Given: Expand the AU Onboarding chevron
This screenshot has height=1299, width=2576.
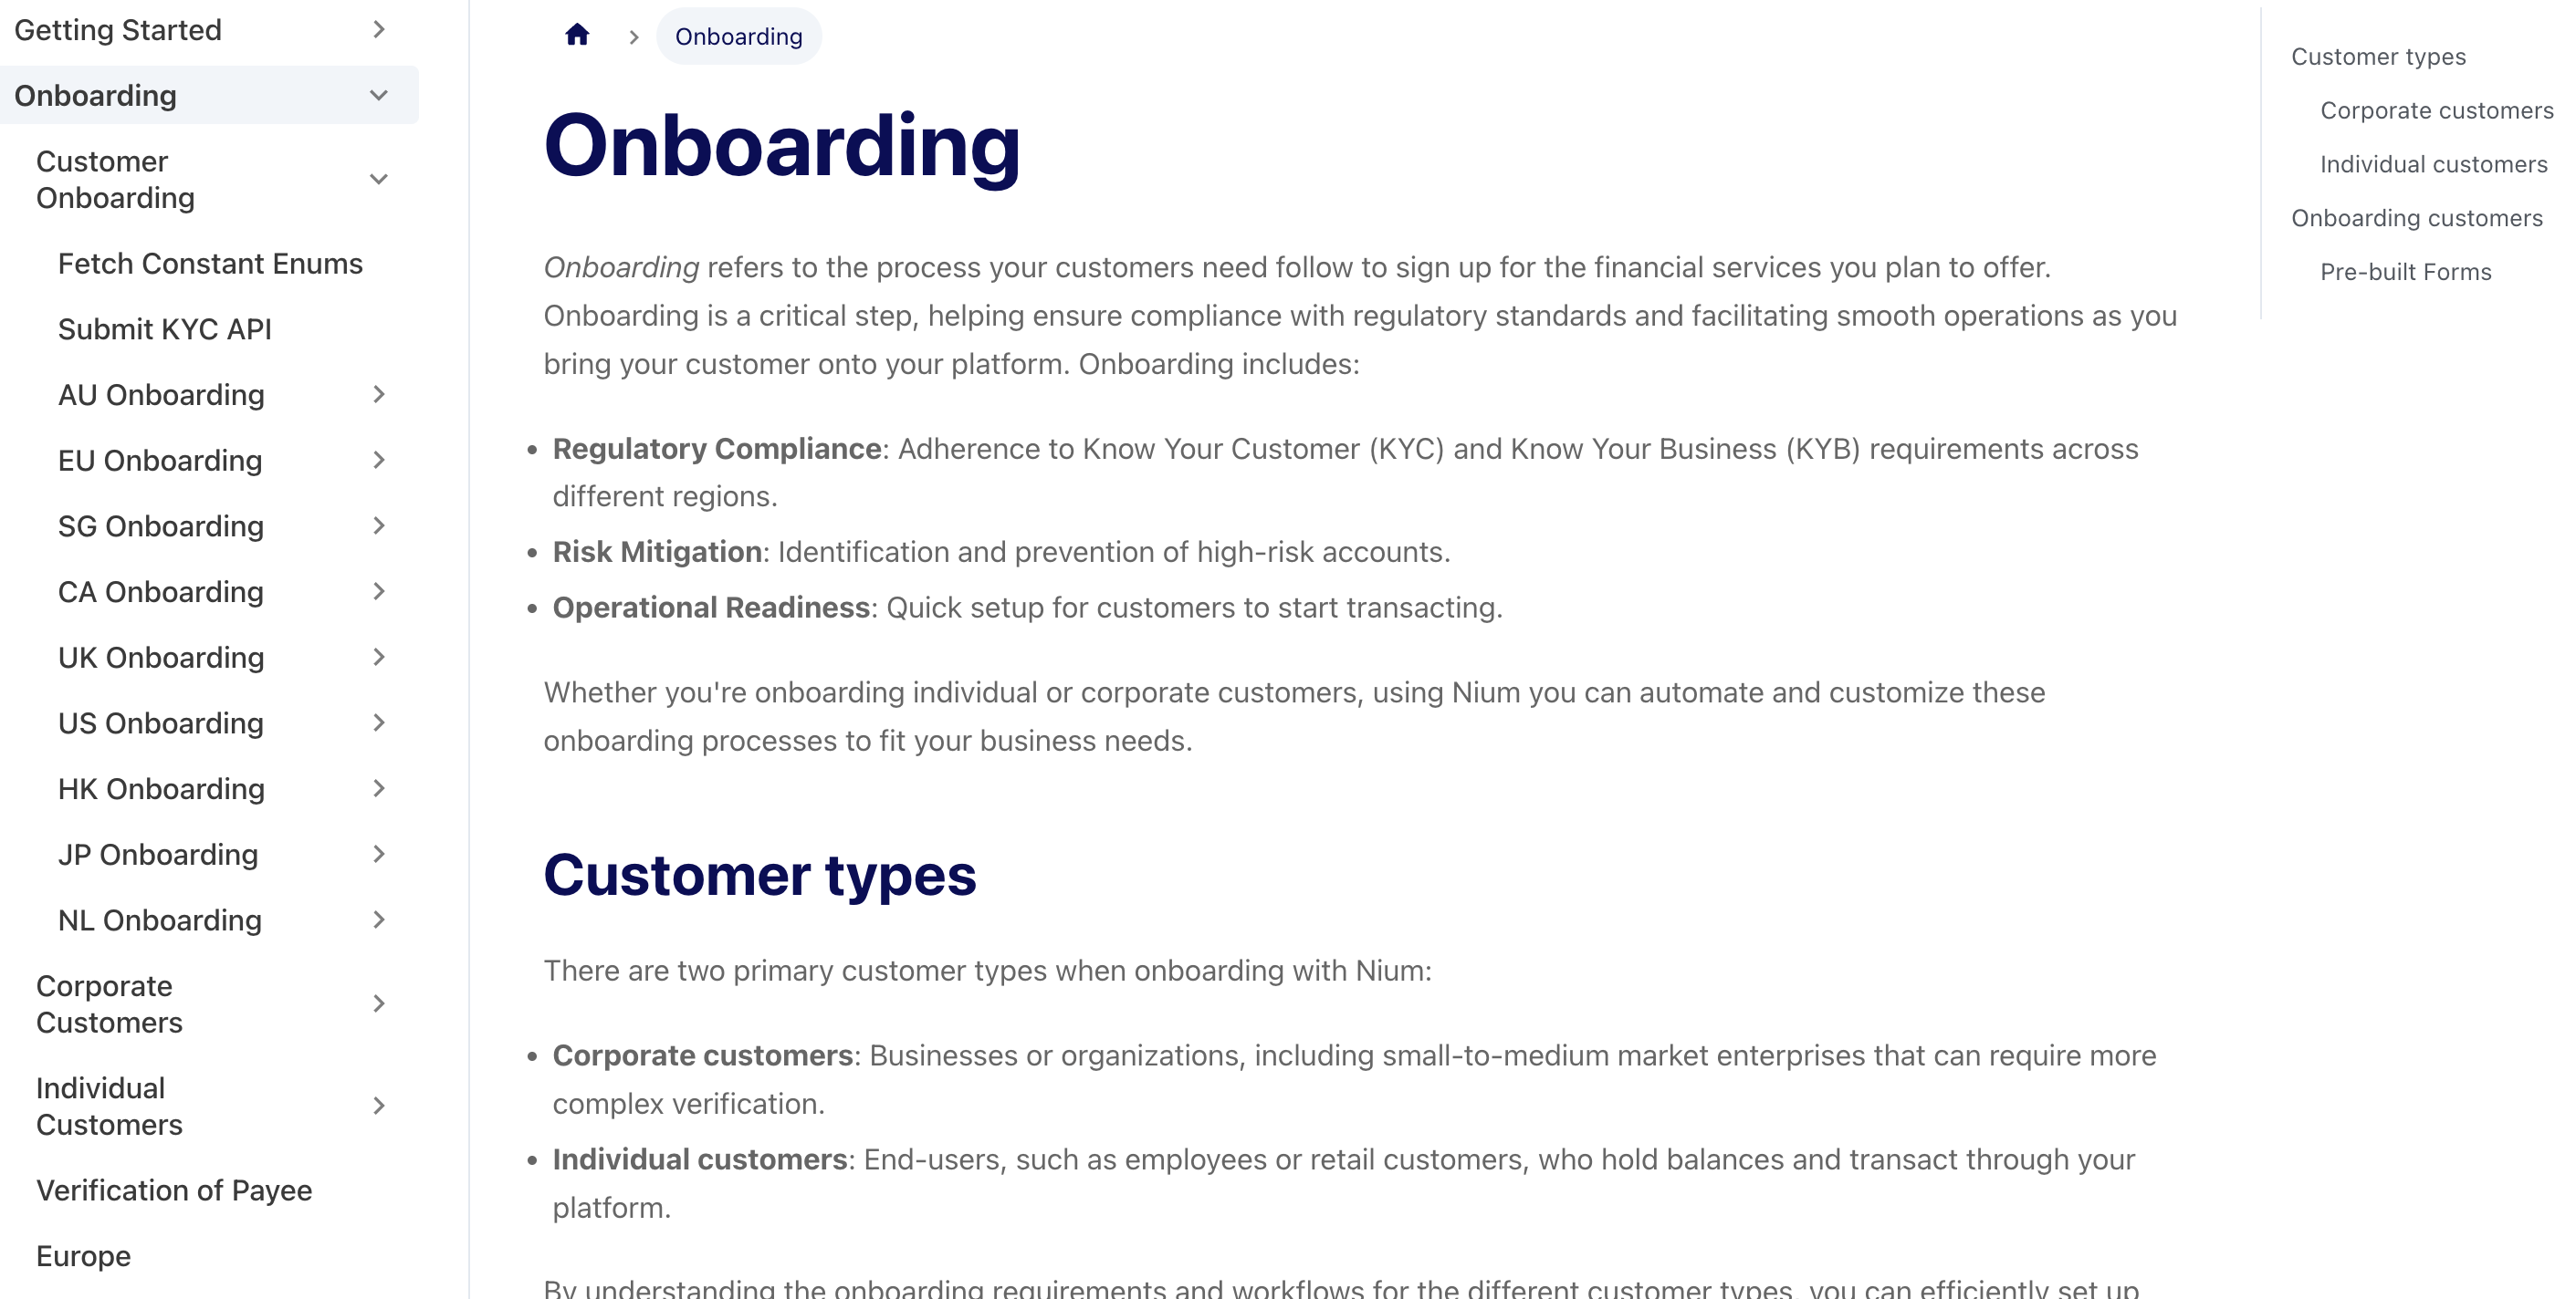Looking at the screenshot, I should tap(378, 395).
